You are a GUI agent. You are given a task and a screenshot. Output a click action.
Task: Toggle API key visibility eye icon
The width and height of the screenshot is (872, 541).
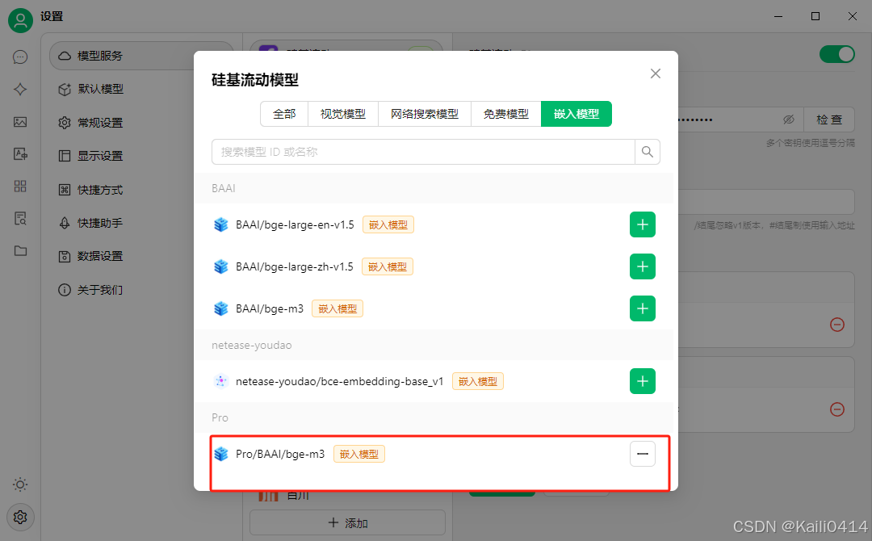pos(789,120)
